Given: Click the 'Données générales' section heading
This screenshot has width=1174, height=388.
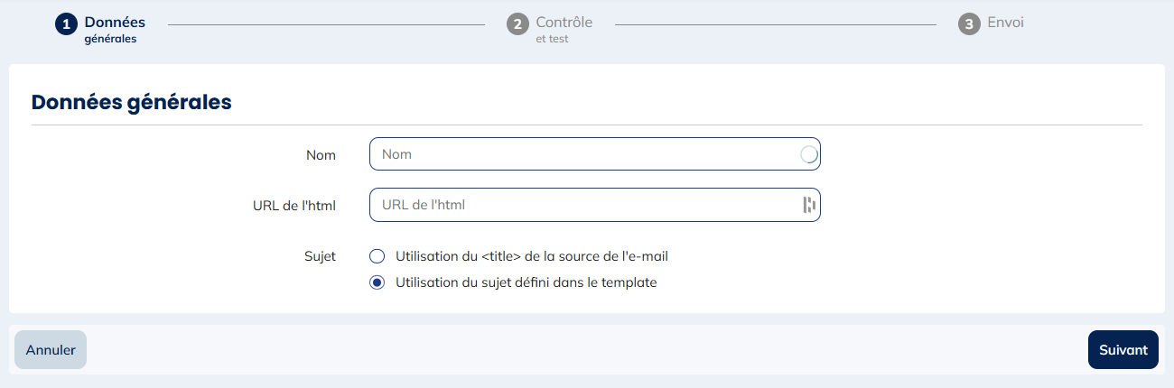Looking at the screenshot, I should click(132, 103).
